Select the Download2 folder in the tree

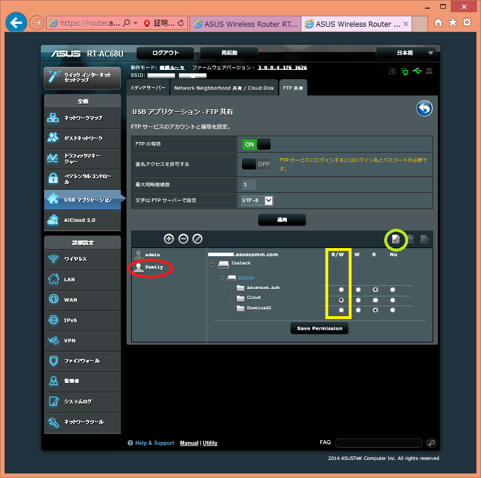259,307
